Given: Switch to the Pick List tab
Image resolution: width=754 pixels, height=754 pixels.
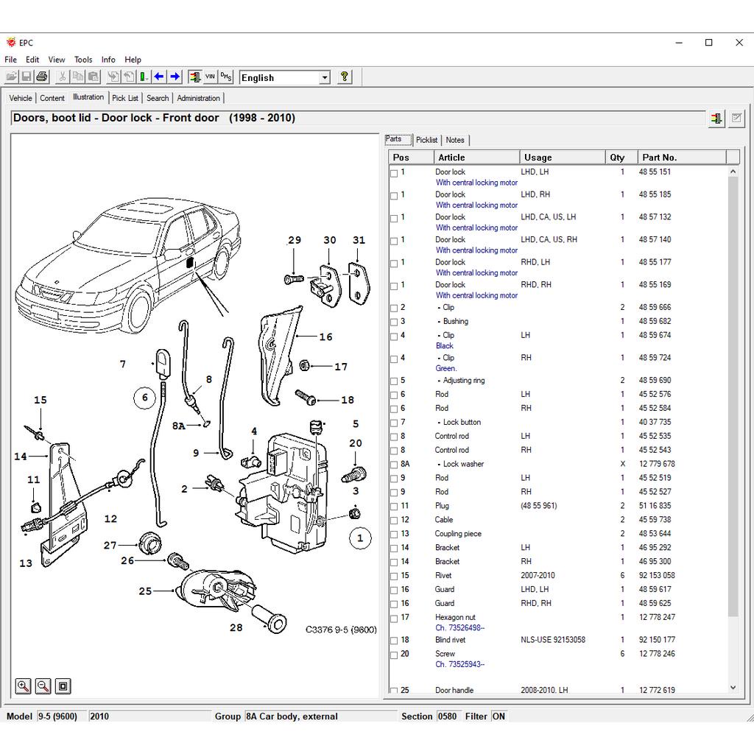Looking at the screenshot, I should (x=125, y=98).
